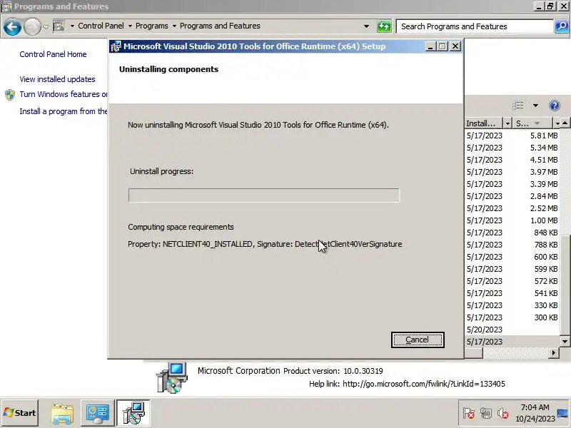Open View installed updates link
This screenshot has width=571, height=428.
click(58, 79)
